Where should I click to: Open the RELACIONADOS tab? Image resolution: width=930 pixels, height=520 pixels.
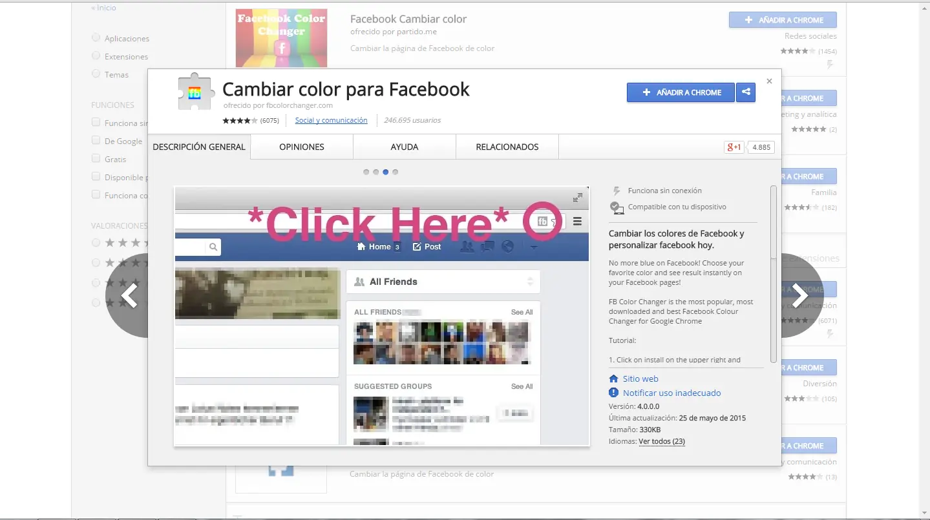(x=507, y=147)
